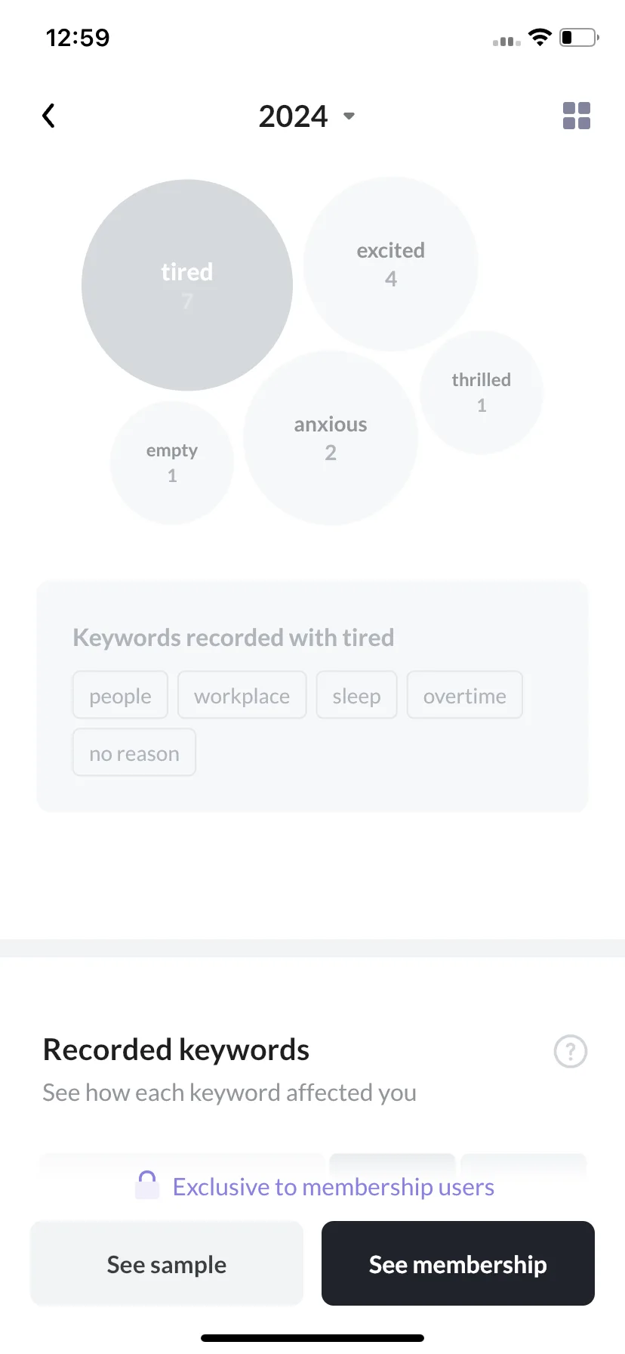
Task: Choose the workplace keyword tag
Action: click(242, 695)
